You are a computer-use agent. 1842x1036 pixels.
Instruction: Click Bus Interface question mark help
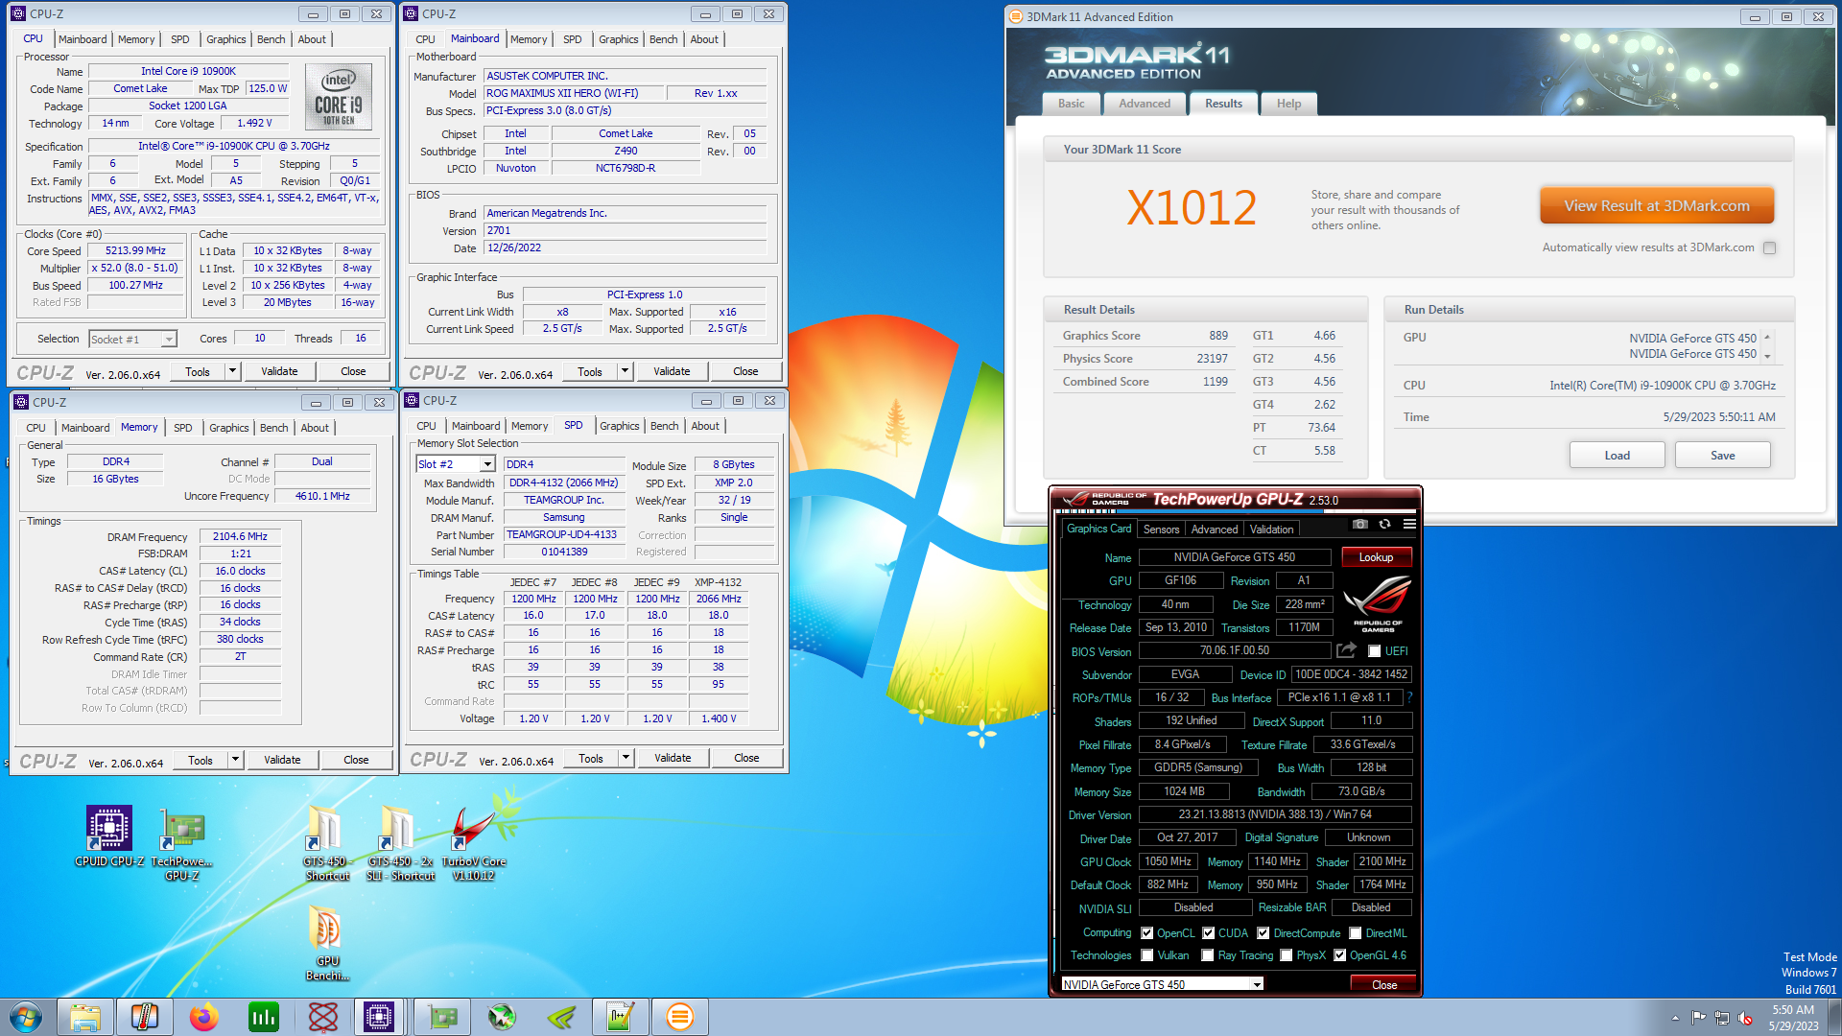(1409, 697)
